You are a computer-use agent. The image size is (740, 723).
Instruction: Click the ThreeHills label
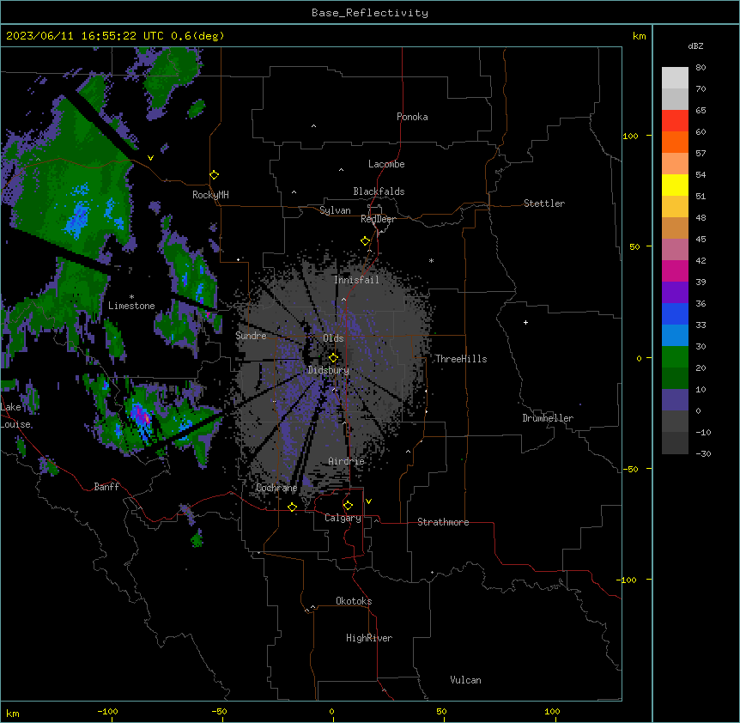pyautogui.click(x=461, y=359)
